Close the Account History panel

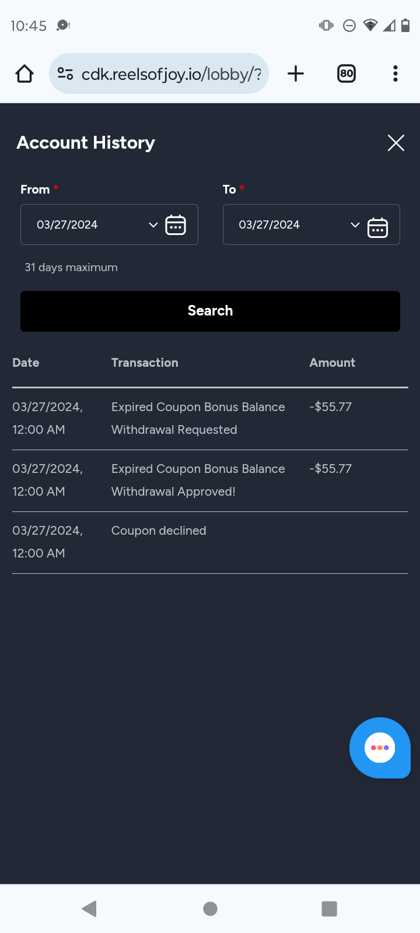pos(396,143)
